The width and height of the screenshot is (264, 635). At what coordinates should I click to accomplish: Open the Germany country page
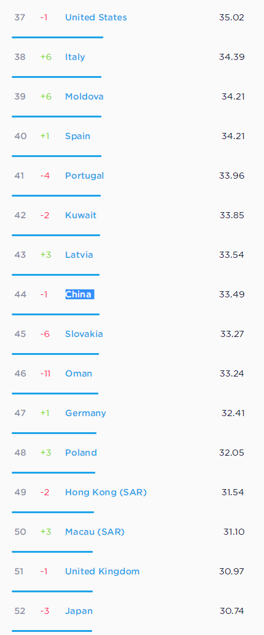coord(86,413)
